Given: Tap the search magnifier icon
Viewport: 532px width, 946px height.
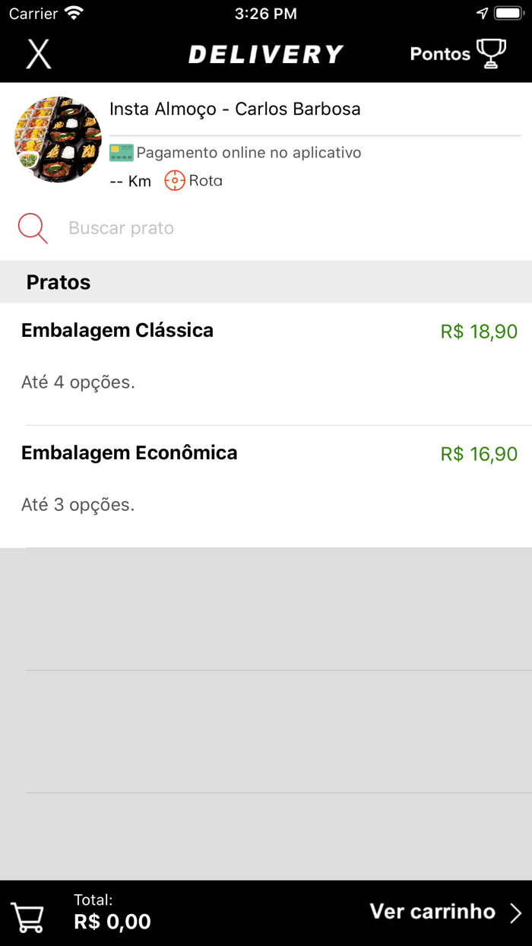Looking at the screenshot, I should pos(32,228).
